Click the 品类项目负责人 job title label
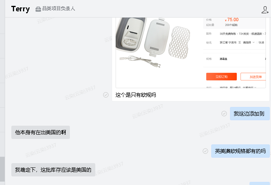This screenshot has height=185, width=271. click(x=59, y=9)
